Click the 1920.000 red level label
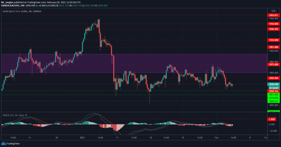Image resolution: width=281 pixels, height=147 pixels. (x=273, y=40)
